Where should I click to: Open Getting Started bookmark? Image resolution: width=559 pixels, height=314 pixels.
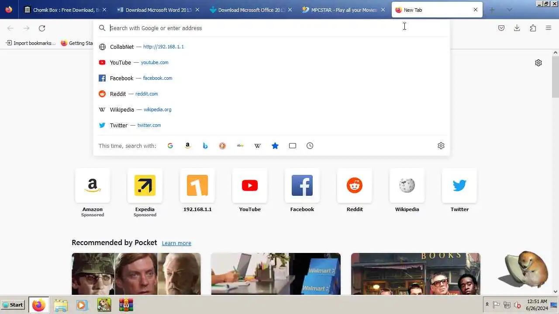click(77, 43)
